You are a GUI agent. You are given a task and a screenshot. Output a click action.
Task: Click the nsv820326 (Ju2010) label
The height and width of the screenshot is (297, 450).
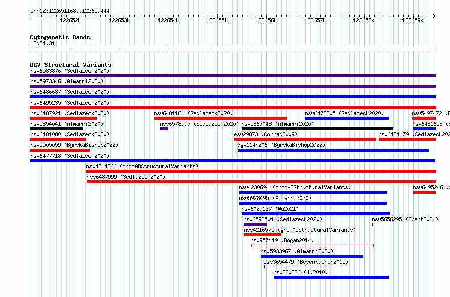(x=300, y=272)
